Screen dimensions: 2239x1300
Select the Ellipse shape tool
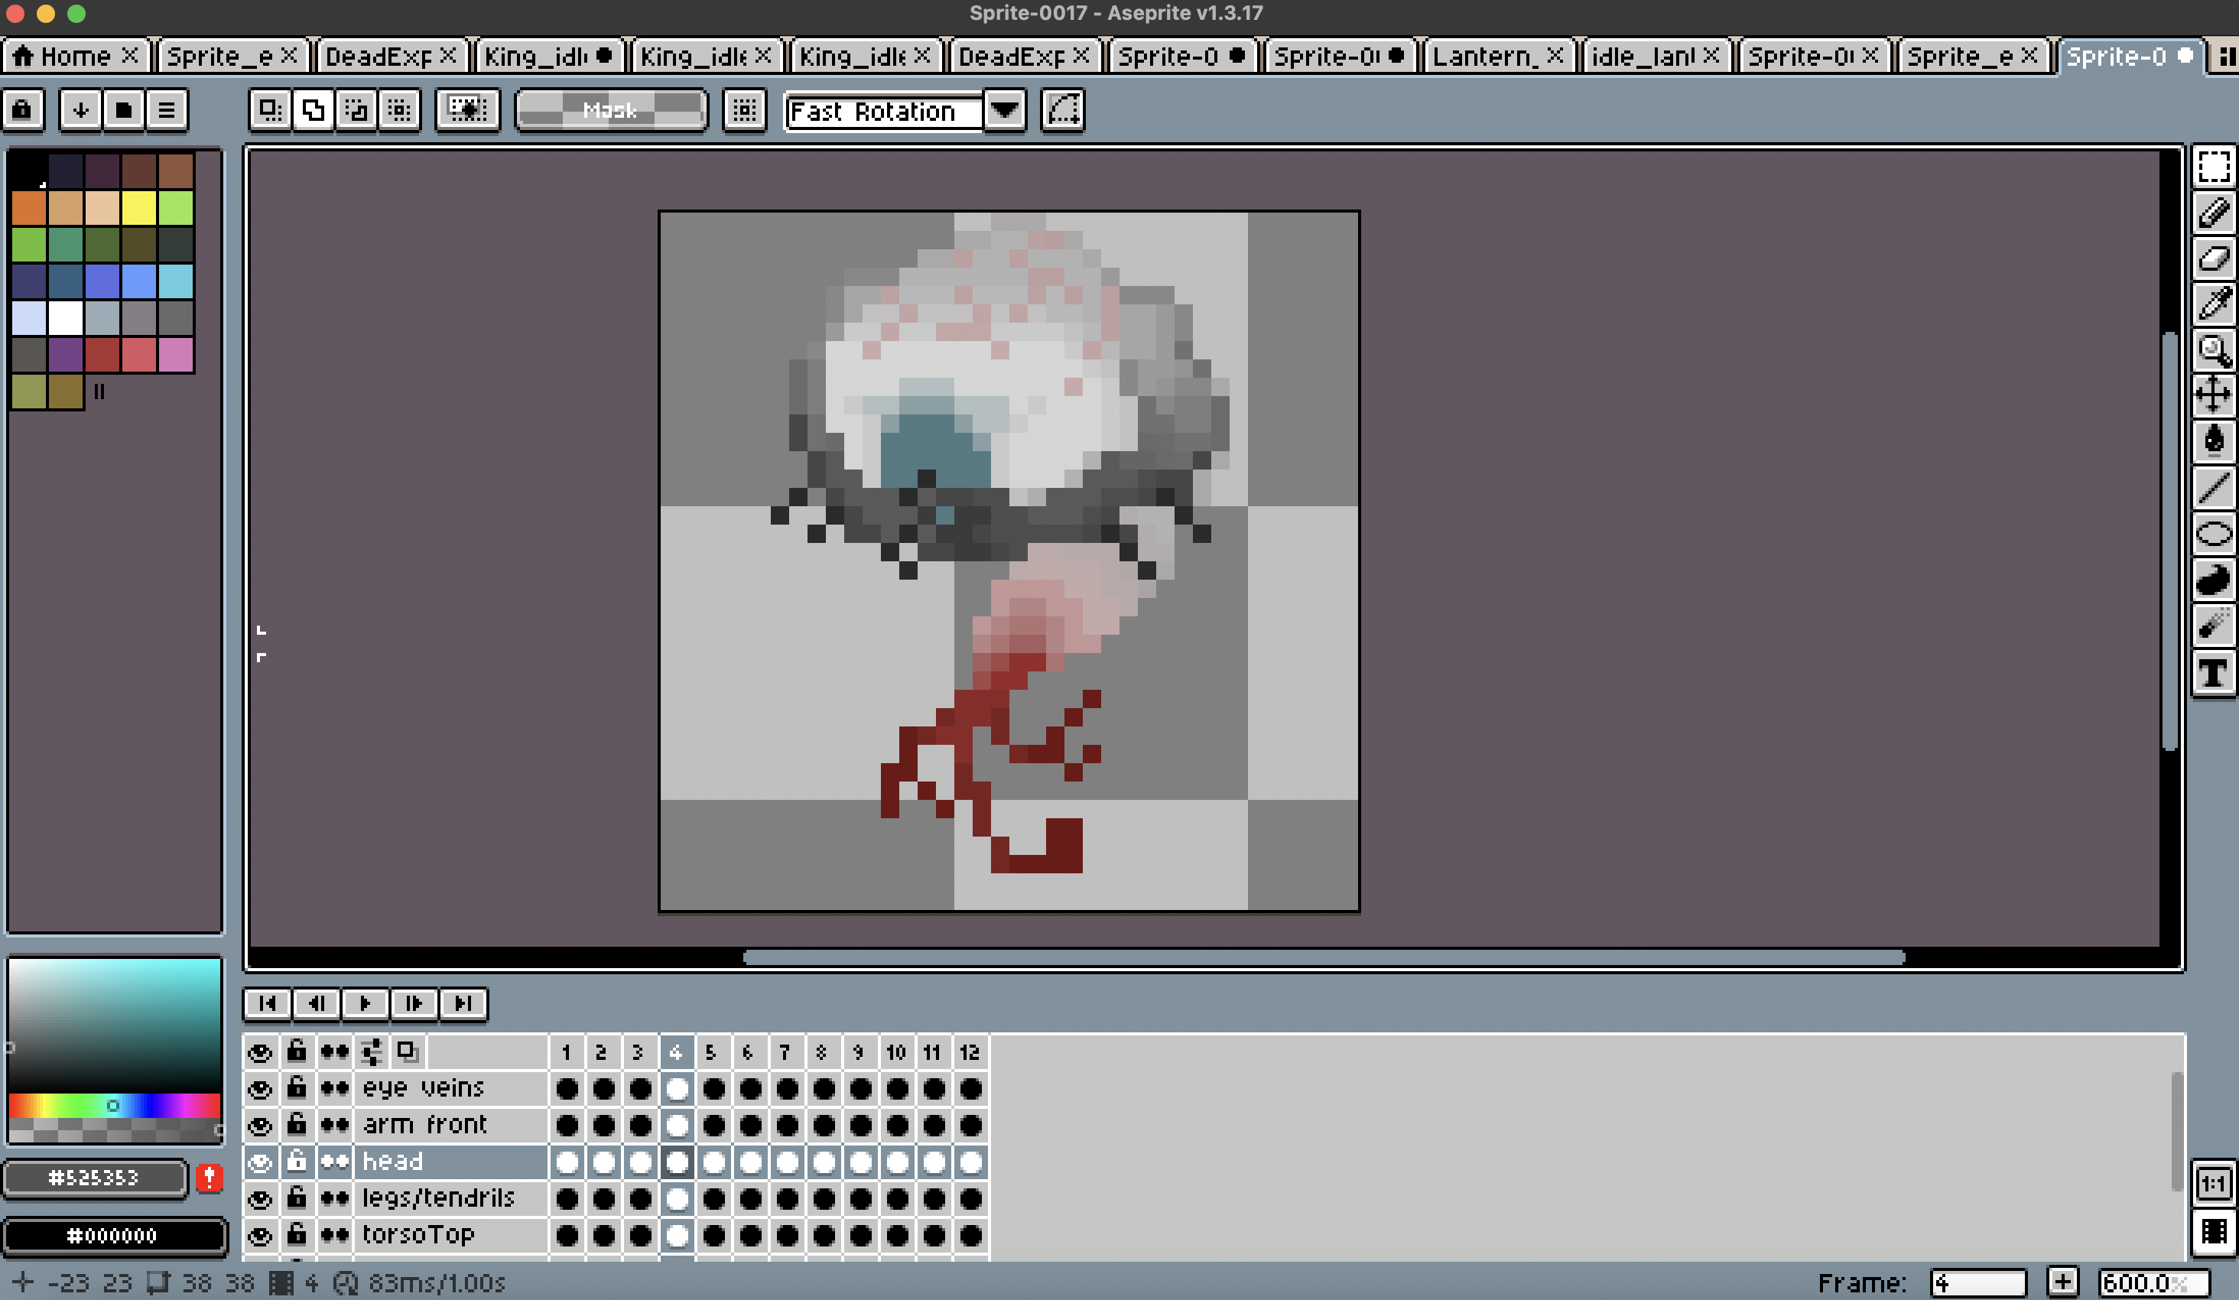[x=2212, y=534]
